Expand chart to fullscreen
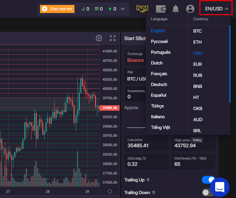Viewport: 236px width, 198px height. coord(113,38)
